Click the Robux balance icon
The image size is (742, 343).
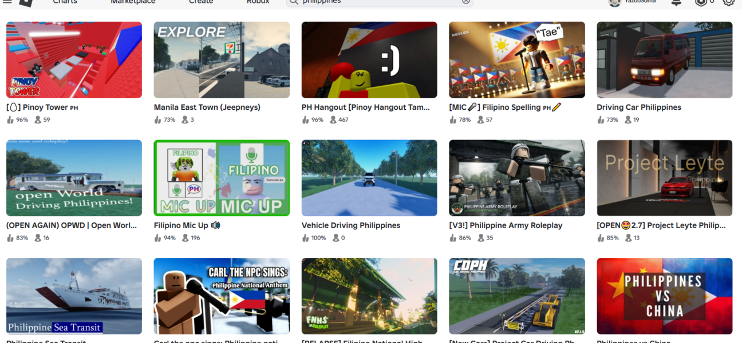point(701,2)
